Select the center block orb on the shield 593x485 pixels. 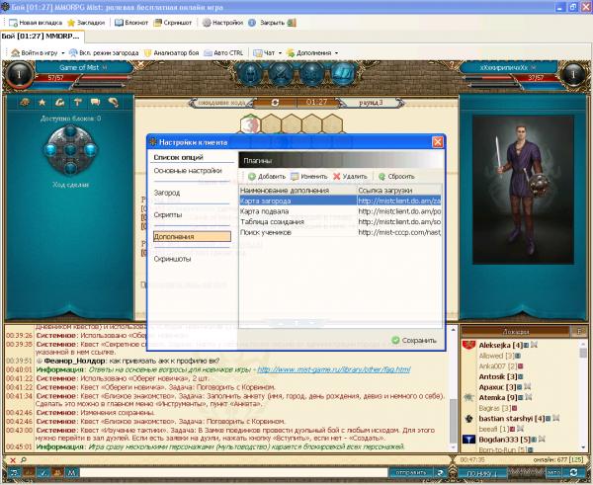(x=70, y=150)
